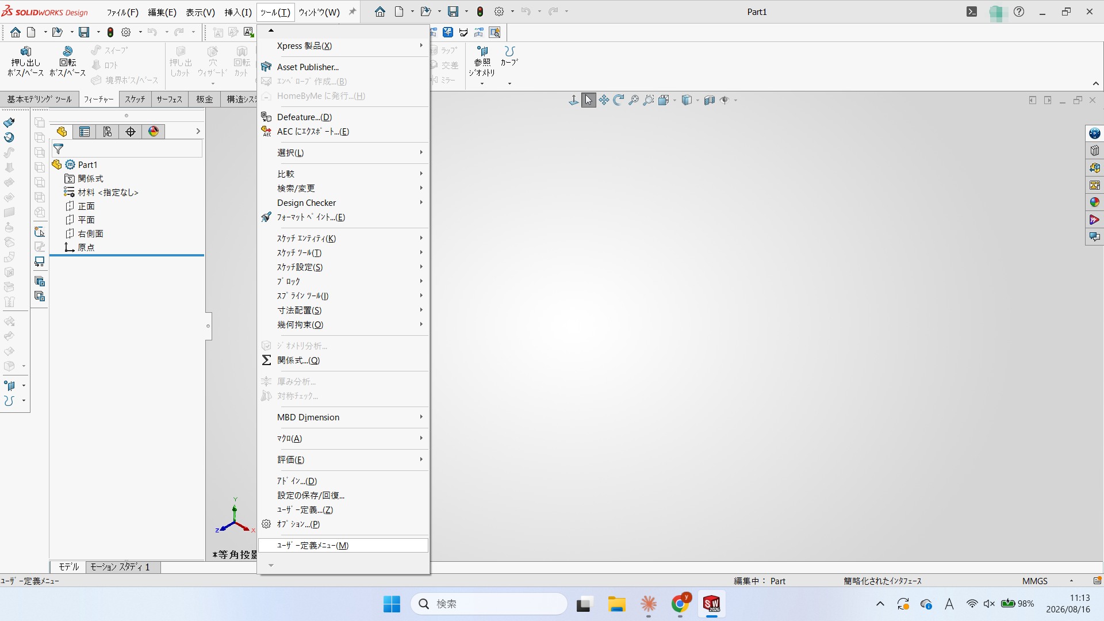This screenshot has width=1104, height=621.
Task: Open the command prompt icon in the title bar
Action: 972,11
